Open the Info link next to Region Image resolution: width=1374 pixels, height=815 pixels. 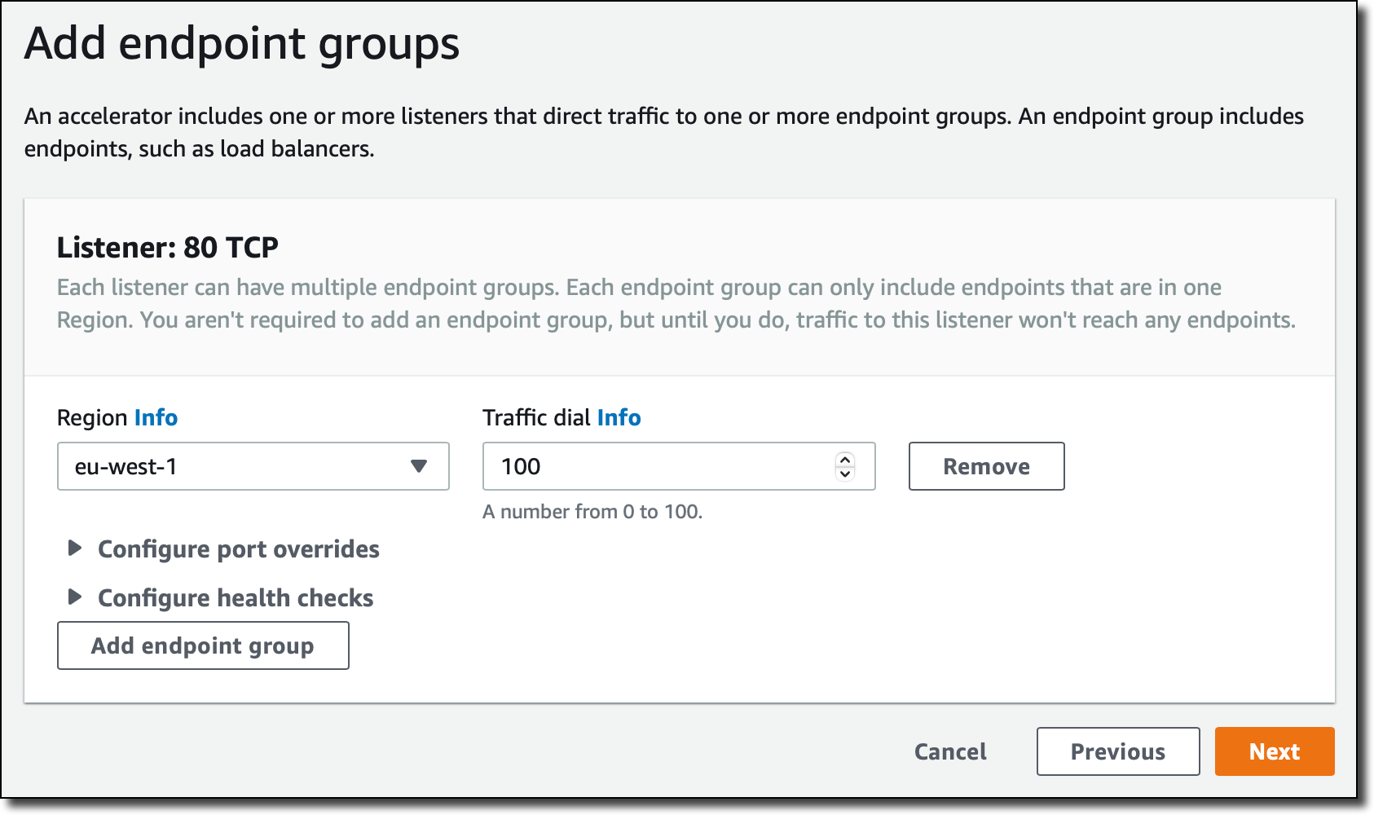(x=156, y=417)
